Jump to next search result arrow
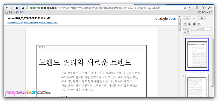 [x=188, y=32]
